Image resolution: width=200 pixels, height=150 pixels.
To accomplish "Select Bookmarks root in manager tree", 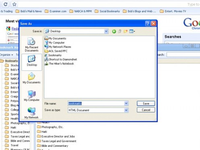I will click(9, 61).
